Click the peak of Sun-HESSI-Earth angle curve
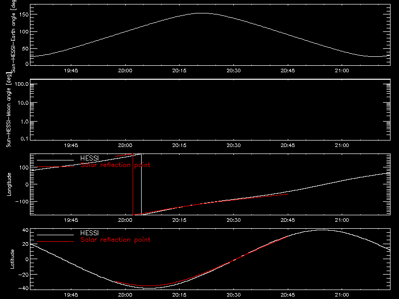The image size is (399, 299). (x=203, y=13)
